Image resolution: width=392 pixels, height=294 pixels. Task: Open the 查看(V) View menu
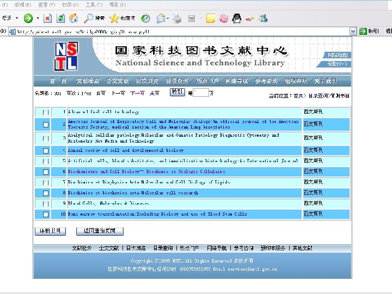[47, 5]
